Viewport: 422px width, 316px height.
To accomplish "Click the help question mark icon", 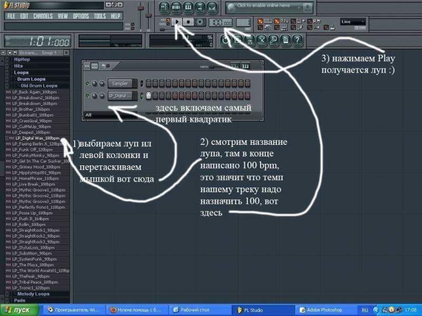I will pyautogui.click(x=297, y=40).
